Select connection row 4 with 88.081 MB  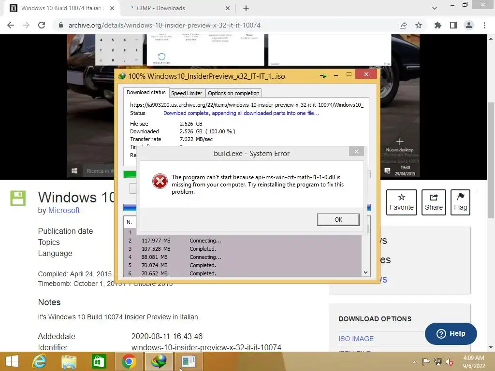[243, 257]
